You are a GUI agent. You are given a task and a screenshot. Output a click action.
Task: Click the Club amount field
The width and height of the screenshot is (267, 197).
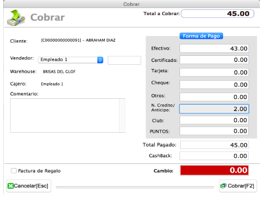(214, 120)
